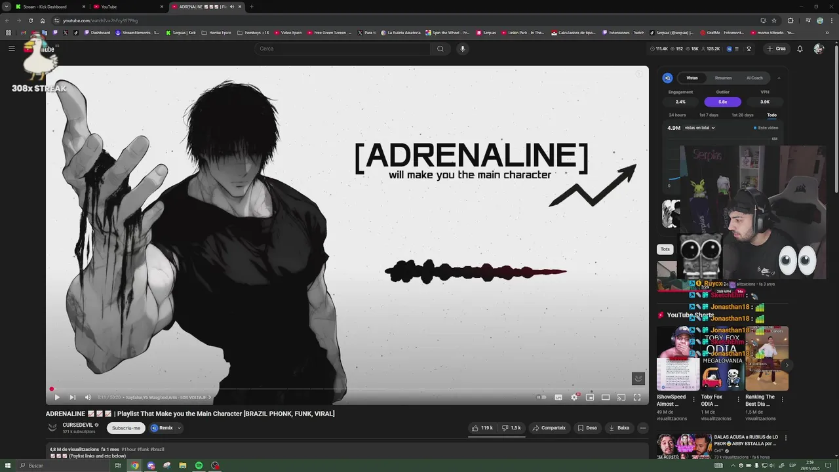Open the account avatar menu
The height and width of the screenshot is (472, 839).
coord(819,49)
